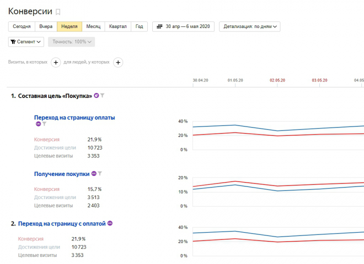Image resolution: width=364 pixels, height=264 pixels.
Task: Click filter funnel under Переход на страницу оплаты
Action: point(44,124)
